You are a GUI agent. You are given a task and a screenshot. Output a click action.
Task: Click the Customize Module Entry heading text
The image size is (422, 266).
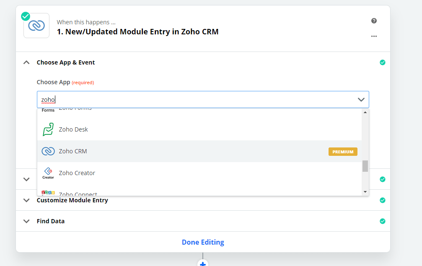coord(72,200)
